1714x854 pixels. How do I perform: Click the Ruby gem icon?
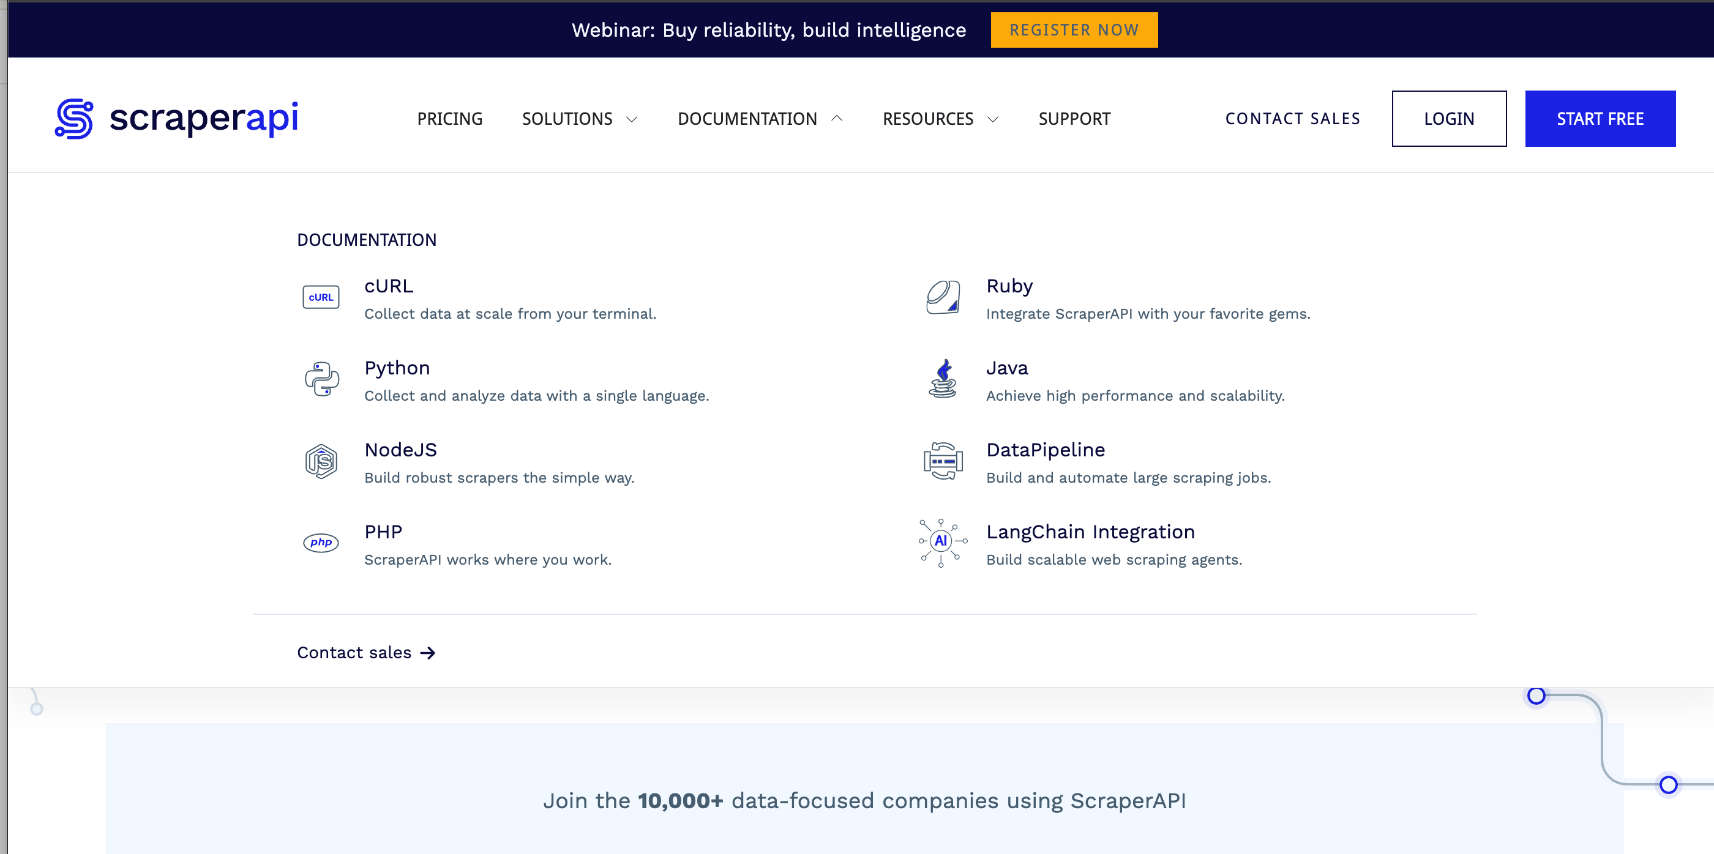[x=943, y=297]
